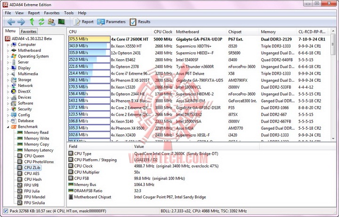Switch to the Menu tab
Screen dimensions: 339x217
pyautogui.click(x=10, y=31)
